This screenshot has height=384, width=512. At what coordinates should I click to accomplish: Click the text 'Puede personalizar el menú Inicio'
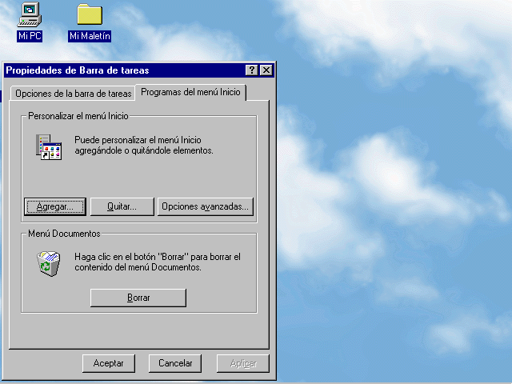point(138,140)
